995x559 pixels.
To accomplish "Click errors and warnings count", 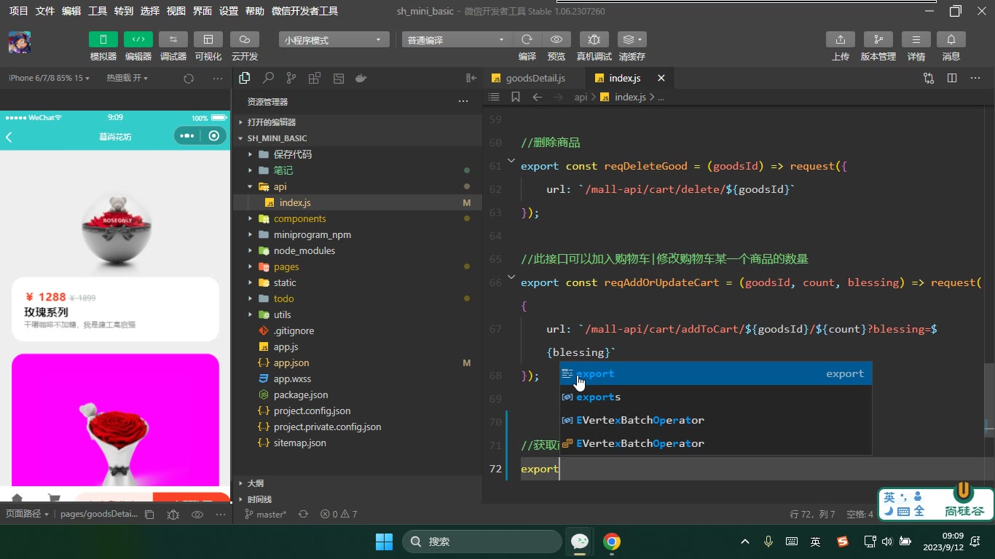I will (339, 514).
